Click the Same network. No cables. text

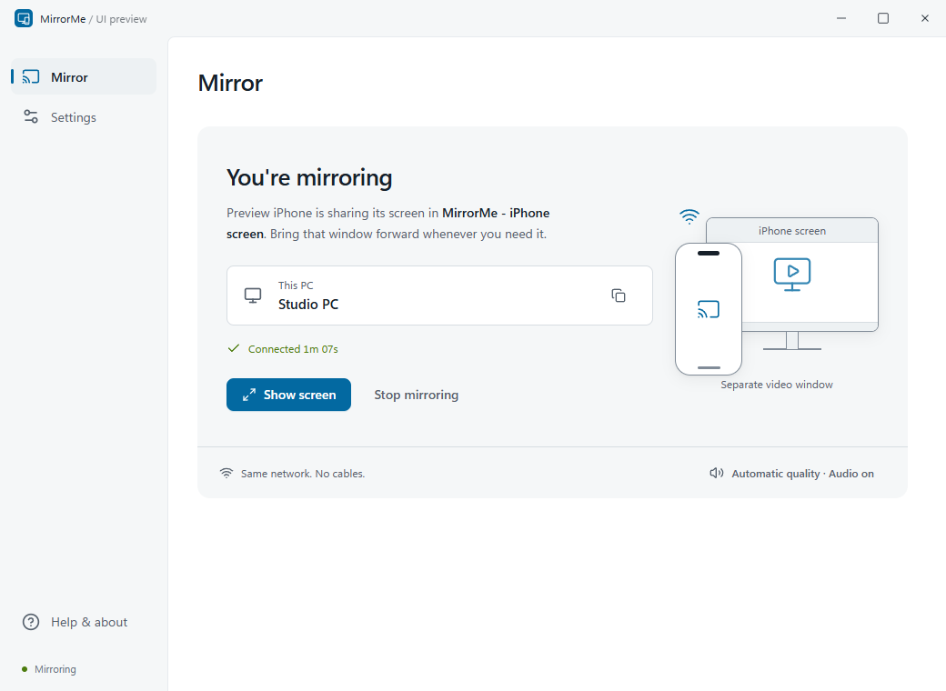pos(303,474)
